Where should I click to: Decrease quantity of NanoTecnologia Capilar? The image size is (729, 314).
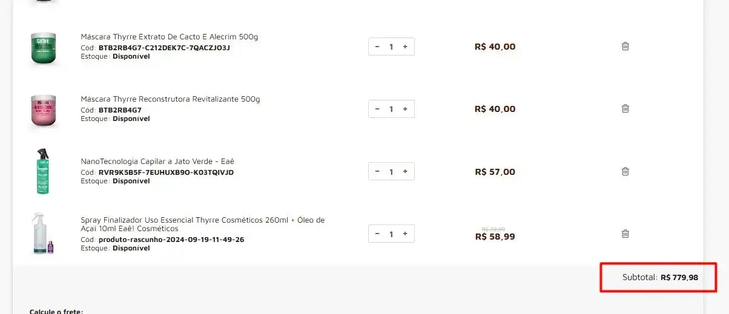[377, 171]
